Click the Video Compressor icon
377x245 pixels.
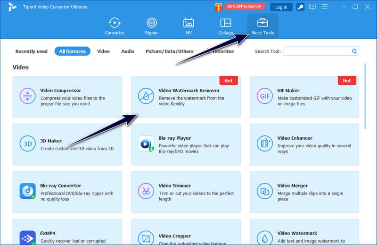(x=28, y=96)
